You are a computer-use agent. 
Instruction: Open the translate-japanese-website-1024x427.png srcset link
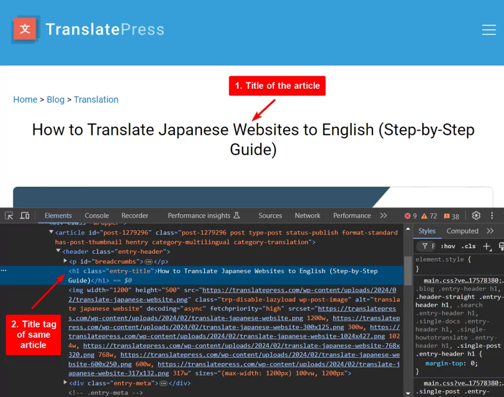pos(234,331)
